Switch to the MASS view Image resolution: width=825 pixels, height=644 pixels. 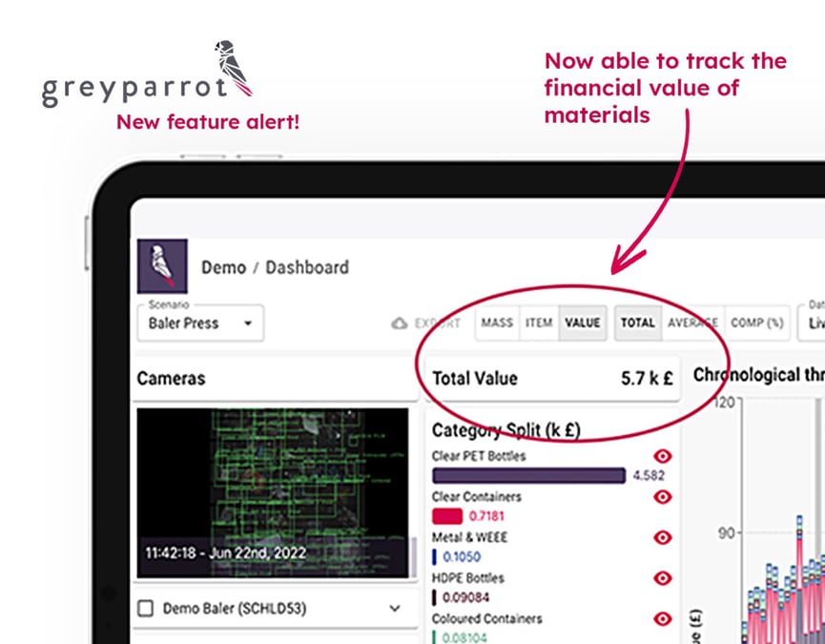point(497,322)
